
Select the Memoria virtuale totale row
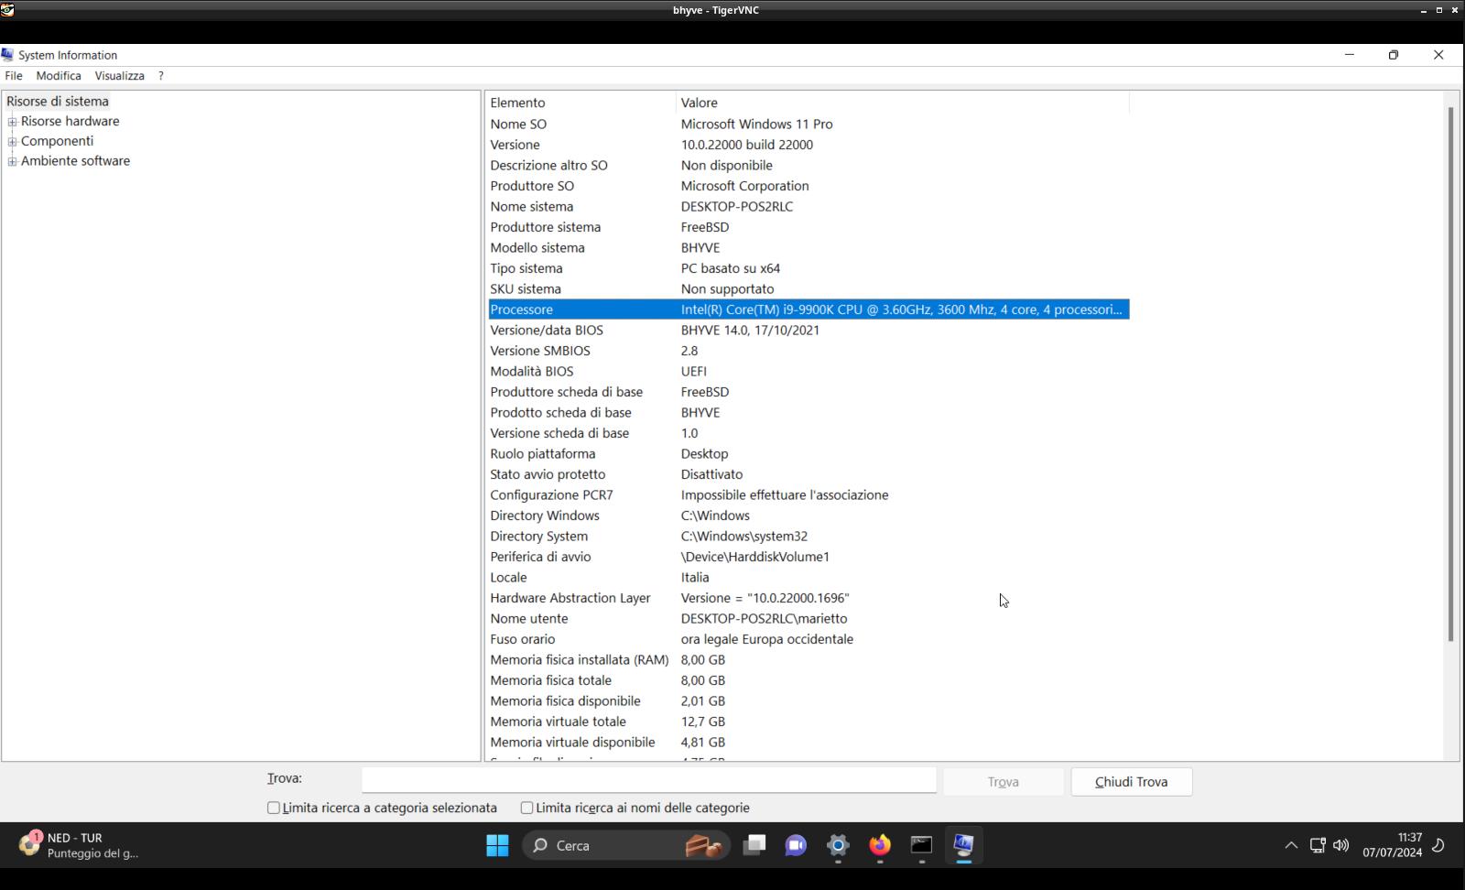click(x=808, y=722)
